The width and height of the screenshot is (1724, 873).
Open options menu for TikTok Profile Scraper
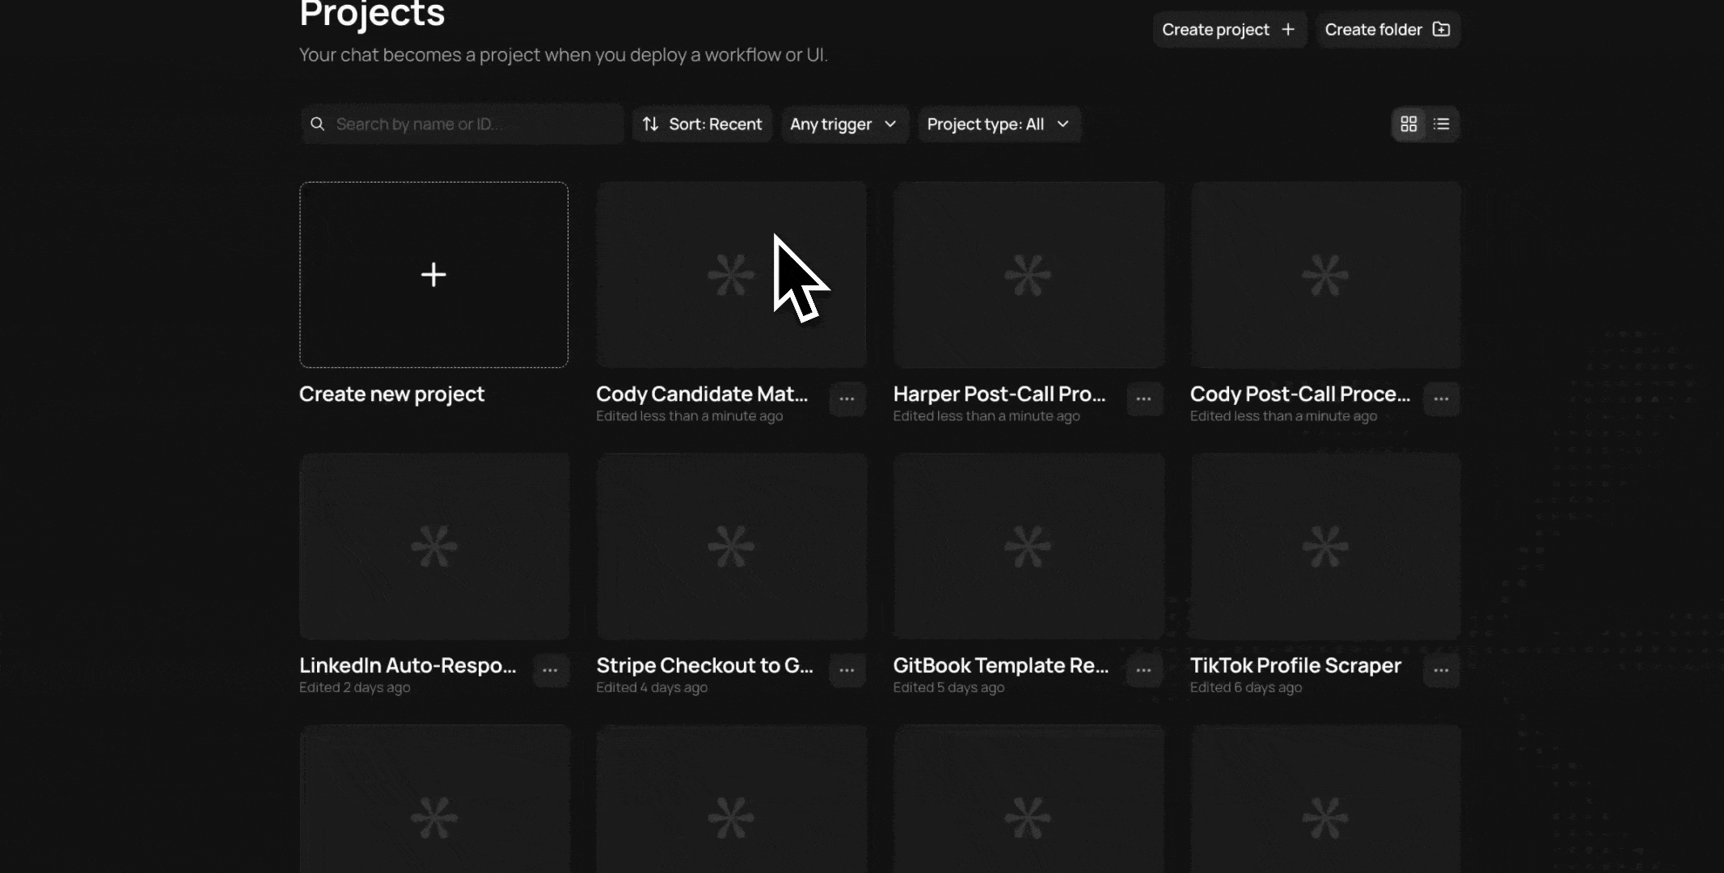point(1441,670)
